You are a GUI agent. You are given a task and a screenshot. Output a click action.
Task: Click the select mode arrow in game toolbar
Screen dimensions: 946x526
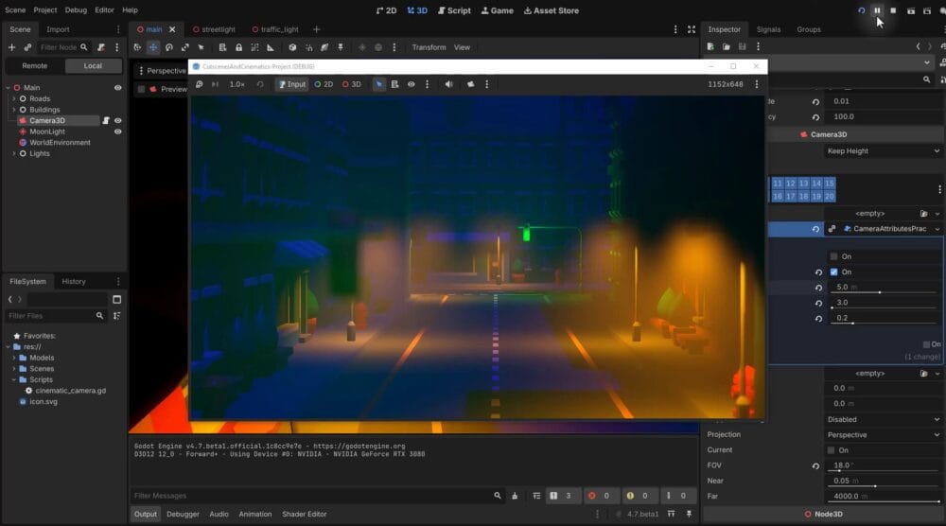tap(379, 84)
